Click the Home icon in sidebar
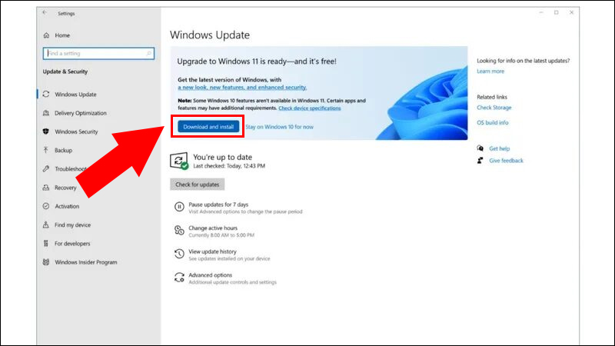615x346 pixels. (46, 35)
